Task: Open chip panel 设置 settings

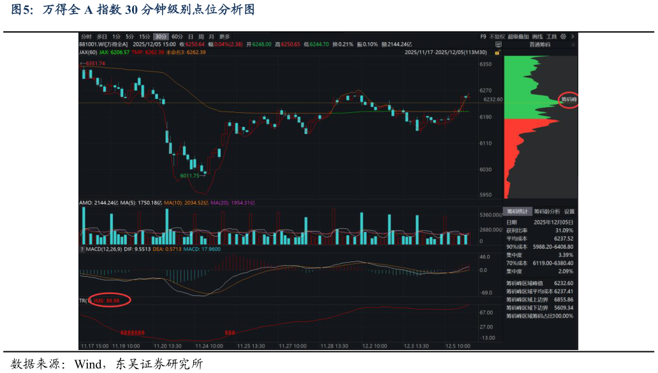Action: point(569,212)
